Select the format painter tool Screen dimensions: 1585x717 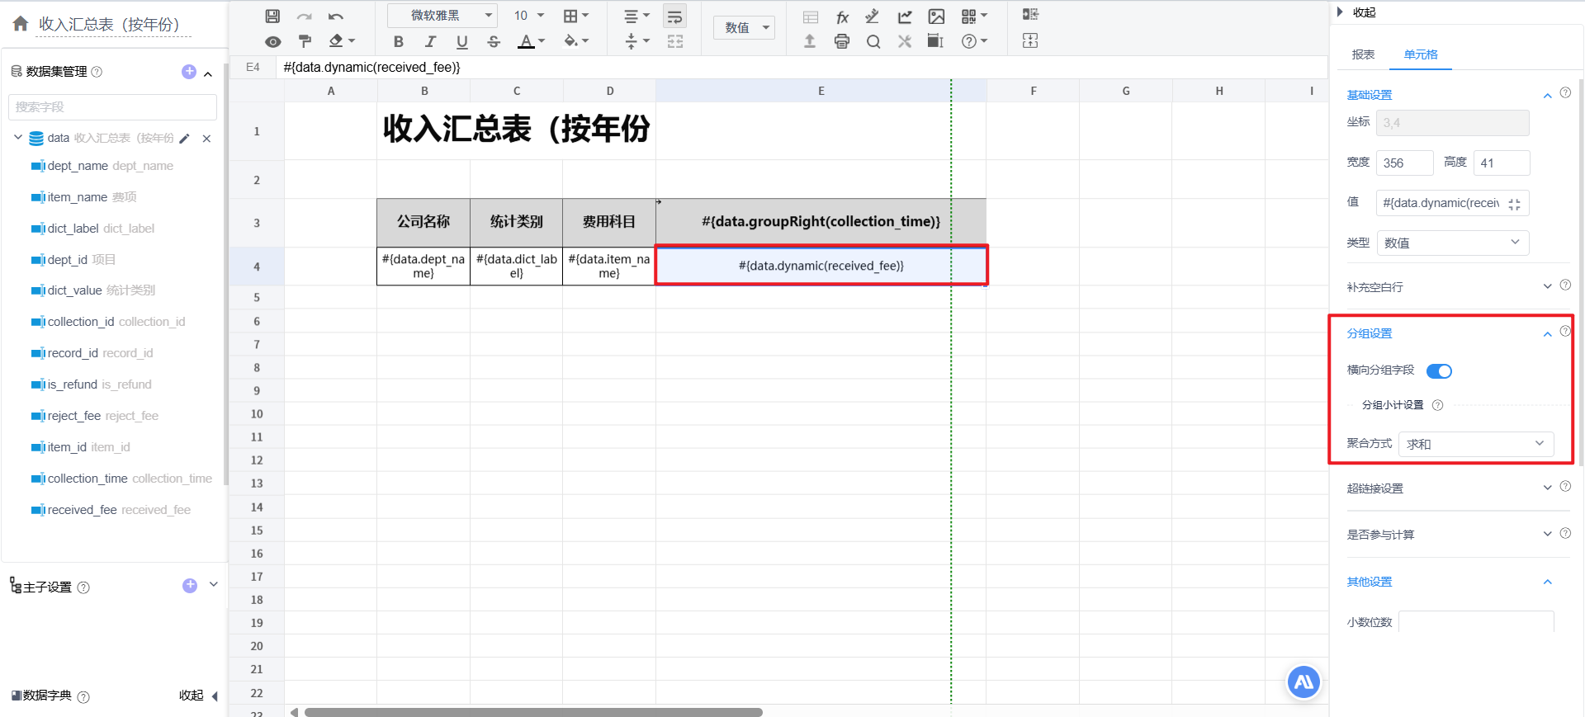point(305,41)
